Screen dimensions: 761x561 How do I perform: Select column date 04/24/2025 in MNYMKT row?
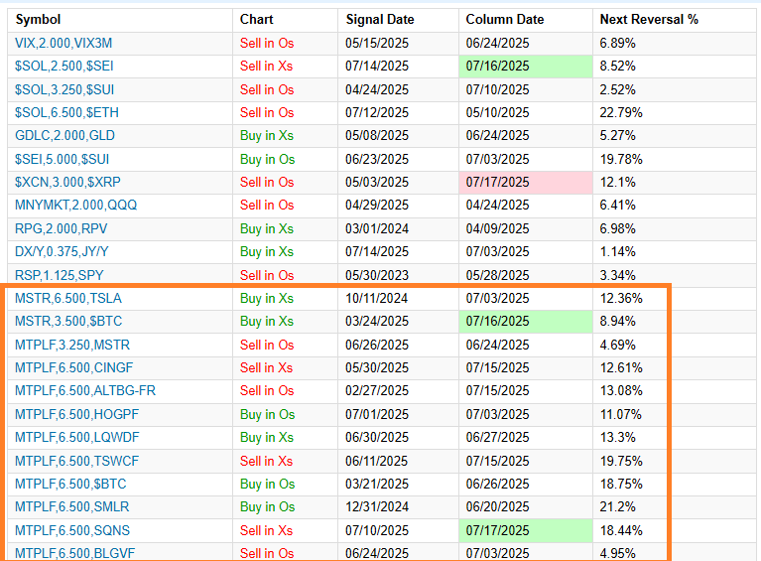click(497, 205)
